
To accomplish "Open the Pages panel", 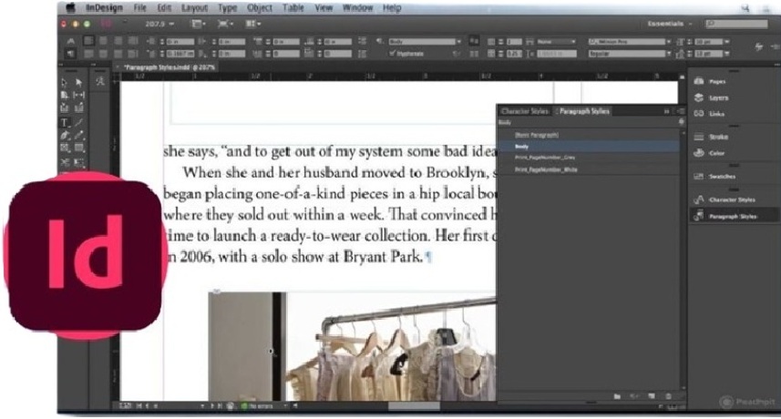I will pyautogui.click(x=718, y=81).
